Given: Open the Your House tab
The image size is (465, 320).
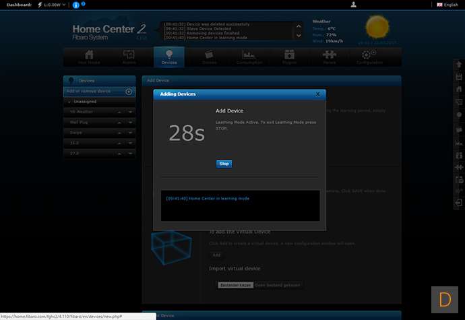Looking at the screenshot, I should [x=89, y=57].
